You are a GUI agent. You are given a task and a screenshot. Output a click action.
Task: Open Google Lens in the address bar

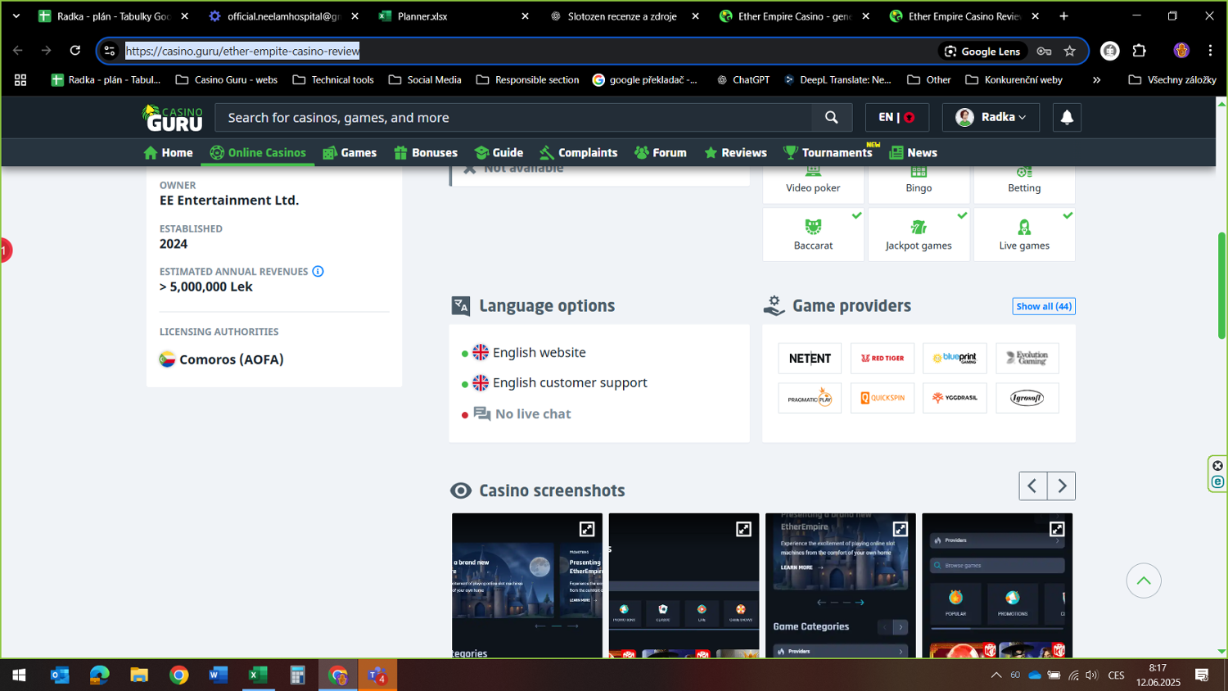[x=982, y=51]
